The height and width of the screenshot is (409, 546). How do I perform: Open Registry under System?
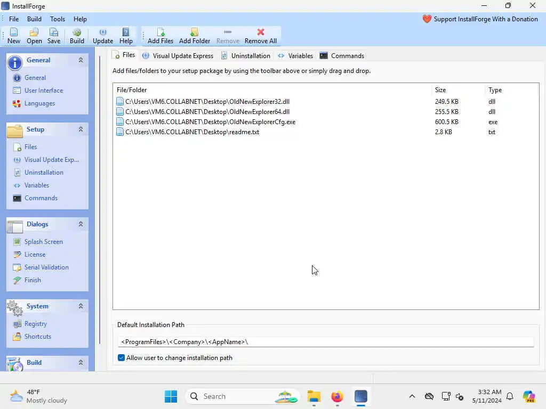click(x=35, y=324)
